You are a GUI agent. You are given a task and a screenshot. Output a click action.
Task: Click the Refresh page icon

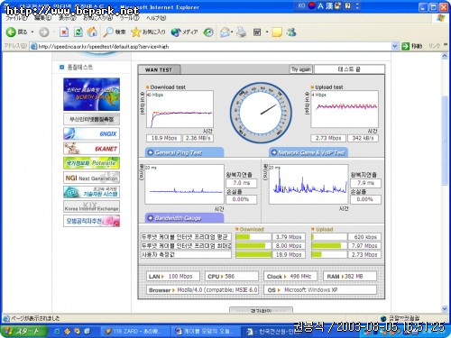[78, 32]
